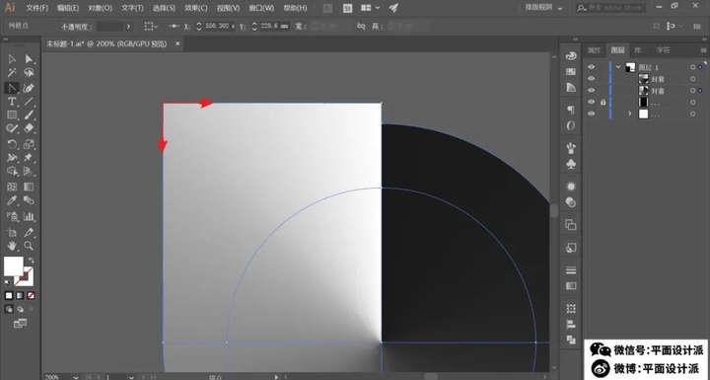Open the 文件(F) menu

pos(37,8)
